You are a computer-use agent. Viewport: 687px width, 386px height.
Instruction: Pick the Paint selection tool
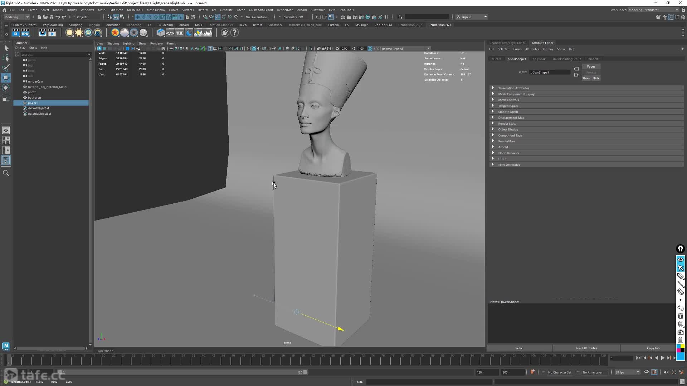pyautogui.click(x=6, y=68)
